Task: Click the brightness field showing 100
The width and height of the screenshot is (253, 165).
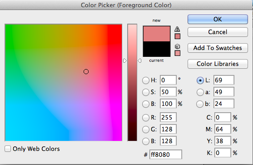Action: [168, 104]
